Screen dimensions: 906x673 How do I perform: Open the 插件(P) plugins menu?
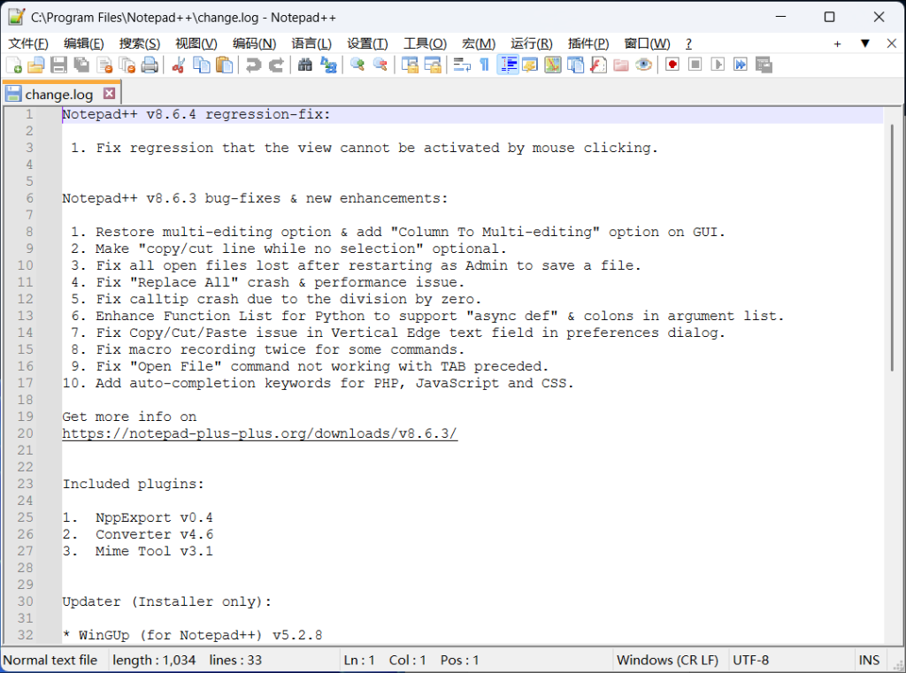[x=588, y=43]
